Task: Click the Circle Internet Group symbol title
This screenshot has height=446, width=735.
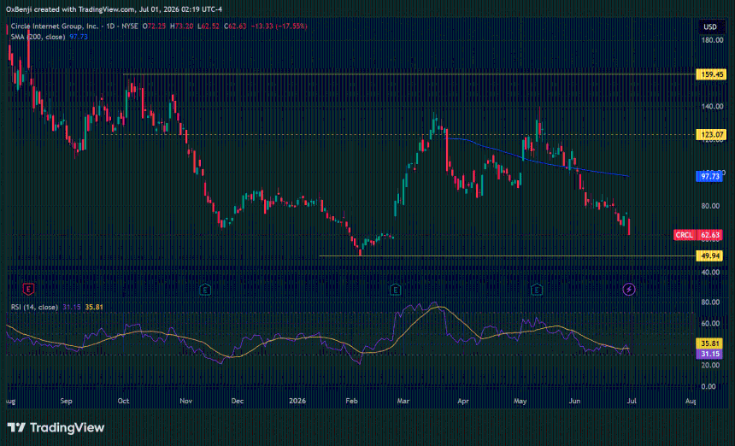Action: [x=55, y=26]
